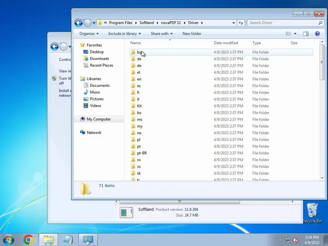
Task: Select the it folder icon
Action: (133, 99)
